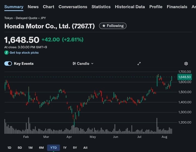Select the 6M time range
This screenshot has height=152, width=196.
click(41, 148)
